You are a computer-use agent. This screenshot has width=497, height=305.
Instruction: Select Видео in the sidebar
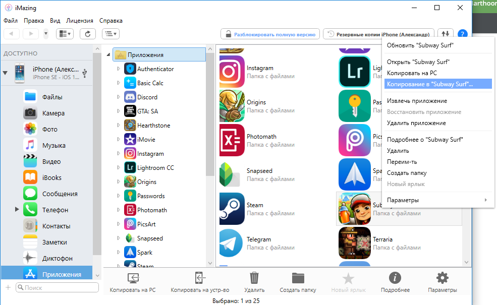click(46, 161)
